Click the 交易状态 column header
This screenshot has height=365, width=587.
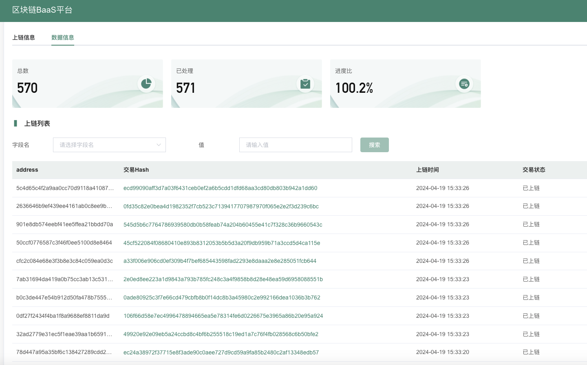(x=534, y=170)
